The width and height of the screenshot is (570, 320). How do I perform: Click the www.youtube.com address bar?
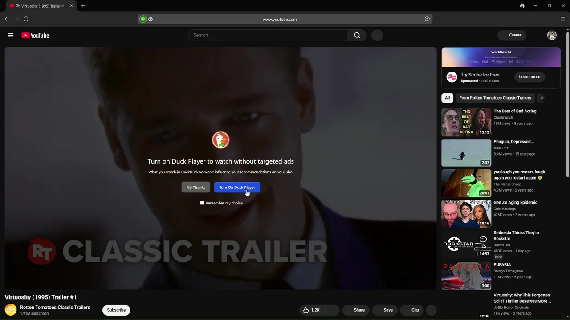[285, 19]
